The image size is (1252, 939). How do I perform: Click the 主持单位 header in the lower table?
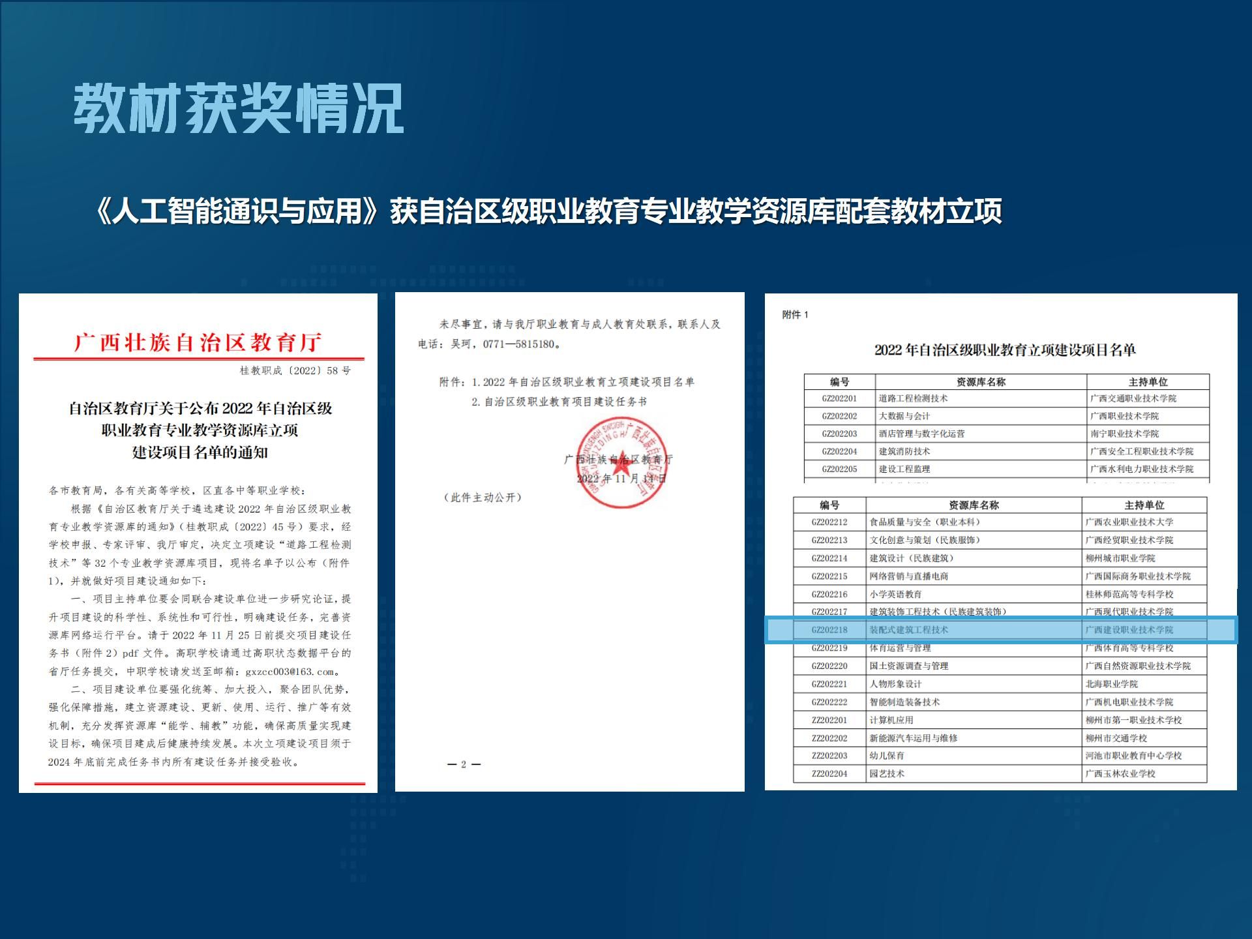(x=1144, y=505)
